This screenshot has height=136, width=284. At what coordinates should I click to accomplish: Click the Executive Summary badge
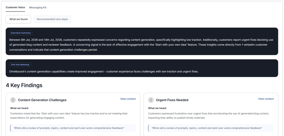pos(21,33)
